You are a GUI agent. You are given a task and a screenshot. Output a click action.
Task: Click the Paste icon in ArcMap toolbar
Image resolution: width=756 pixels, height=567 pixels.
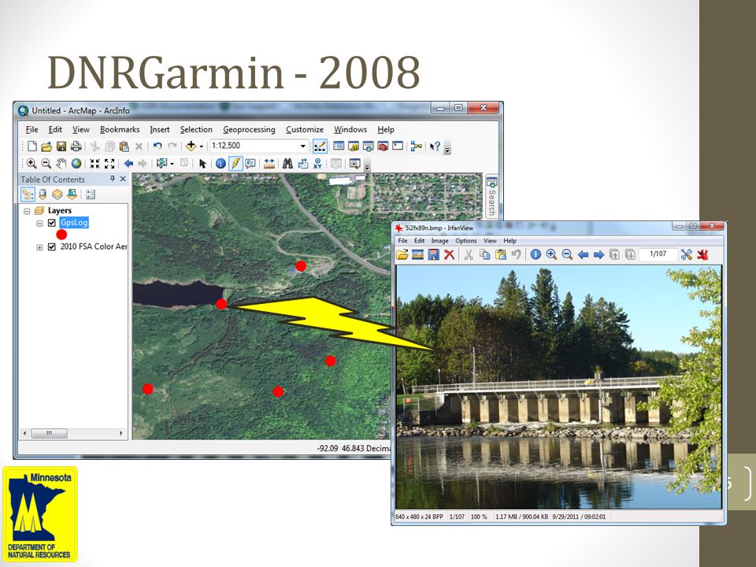[124, 146]
